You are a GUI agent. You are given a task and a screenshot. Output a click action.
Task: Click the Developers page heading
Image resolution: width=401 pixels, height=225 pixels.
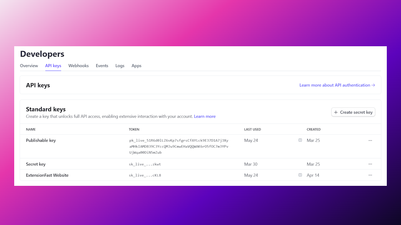pyautogui.click(x=42, y=54)
